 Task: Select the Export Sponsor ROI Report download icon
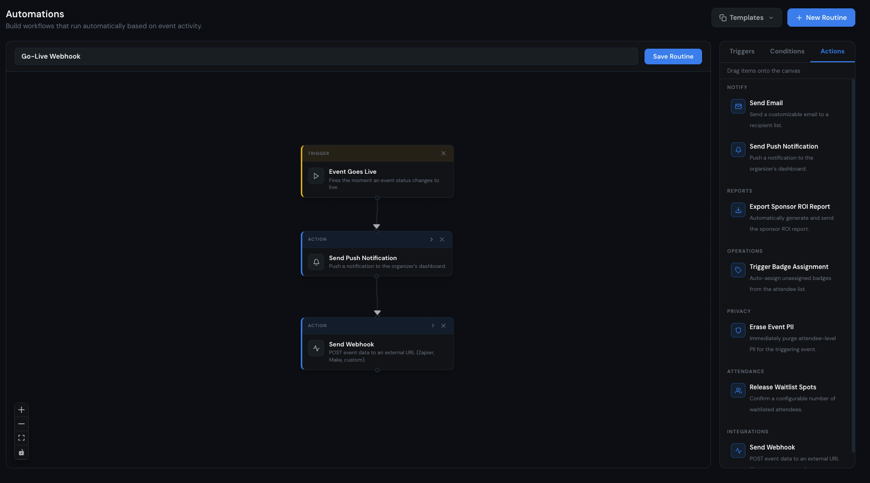738,210
